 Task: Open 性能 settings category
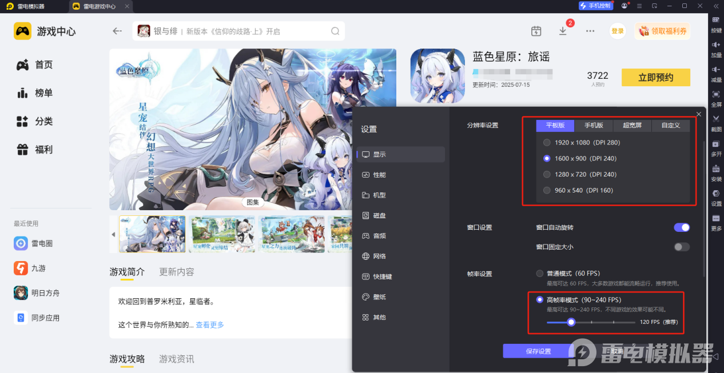(401, 175)
